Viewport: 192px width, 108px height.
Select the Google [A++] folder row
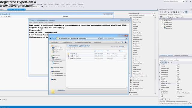click(x=97, y=54)
